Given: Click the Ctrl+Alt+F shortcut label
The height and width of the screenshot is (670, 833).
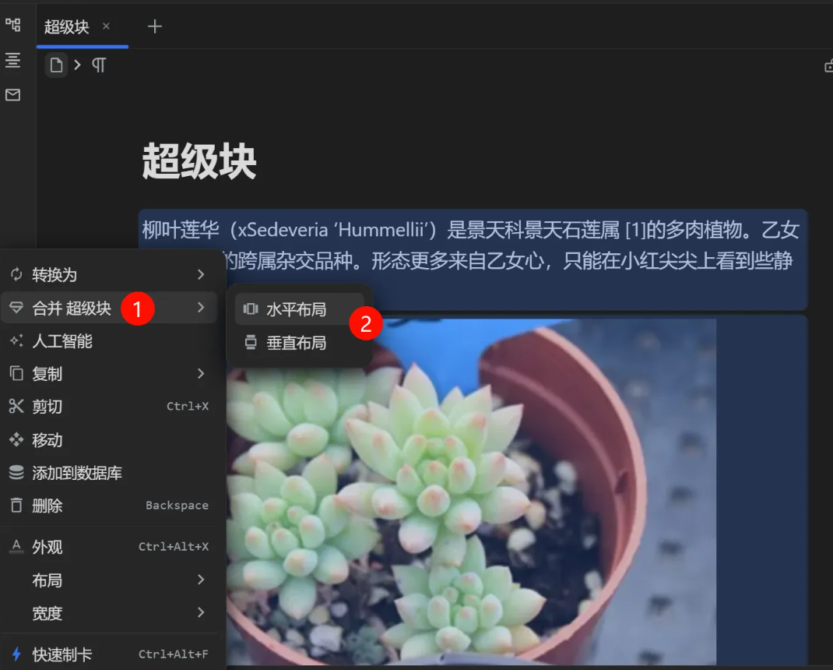Looking at the screenshot, I should point(174,654).
